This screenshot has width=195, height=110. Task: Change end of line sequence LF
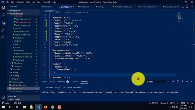tap(177, 103)
